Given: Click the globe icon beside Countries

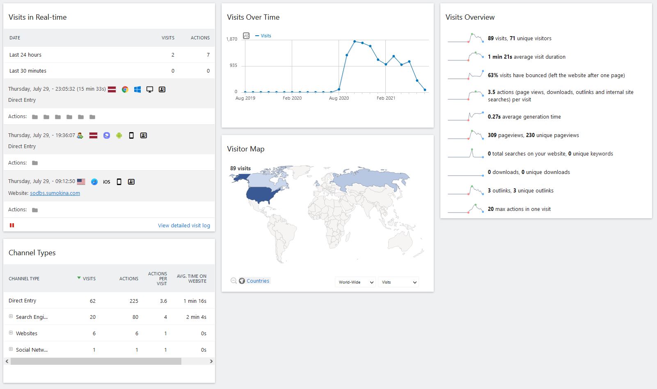Looking at the screenshot, I should pyautogui.click(x=242, y=281).
